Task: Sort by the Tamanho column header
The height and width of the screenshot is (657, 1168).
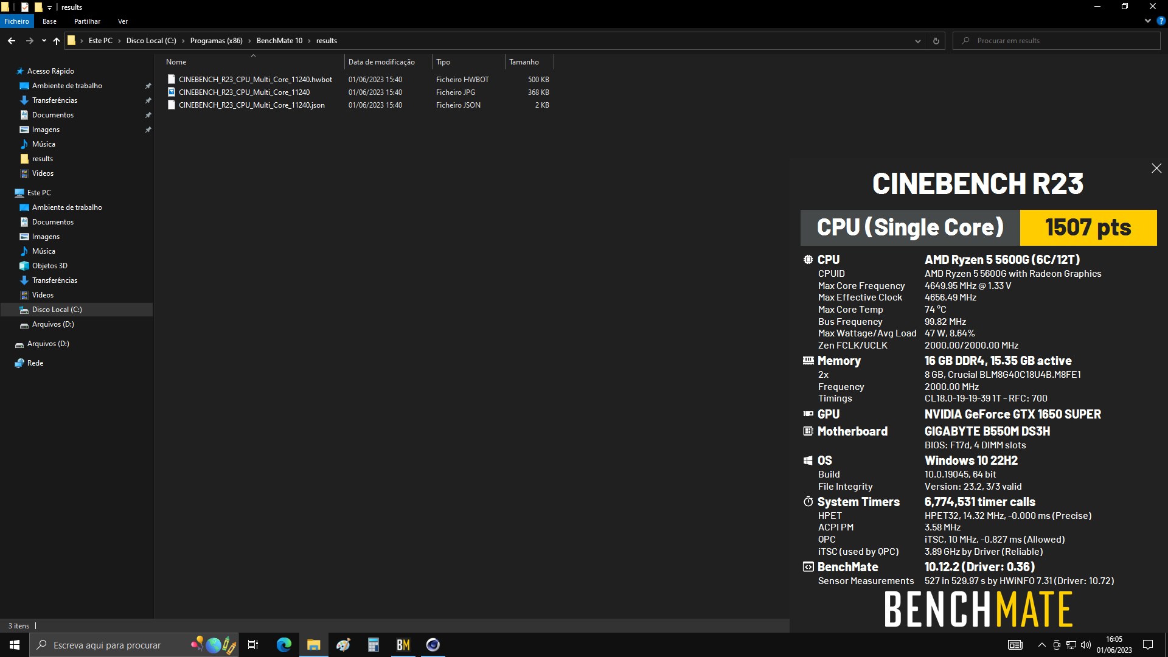Action: [x=529, y=62]
